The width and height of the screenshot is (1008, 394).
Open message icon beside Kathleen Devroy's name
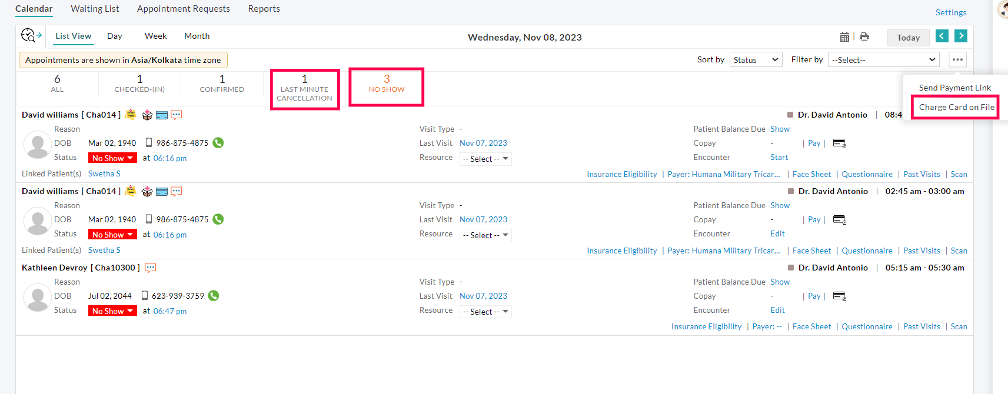point(151,268)
